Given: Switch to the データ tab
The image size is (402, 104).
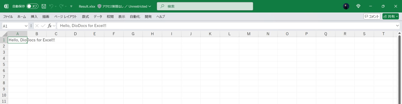Looking at the screenshot, I should pos(98,16).
